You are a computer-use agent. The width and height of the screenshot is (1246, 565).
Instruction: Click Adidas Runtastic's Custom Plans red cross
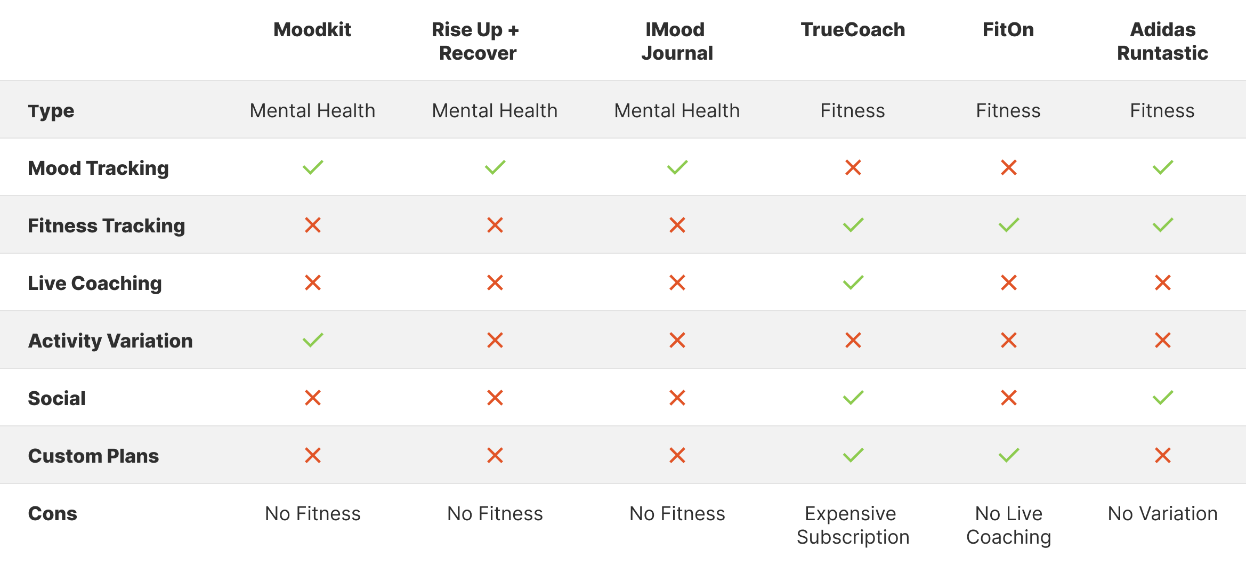(1162, 455)
